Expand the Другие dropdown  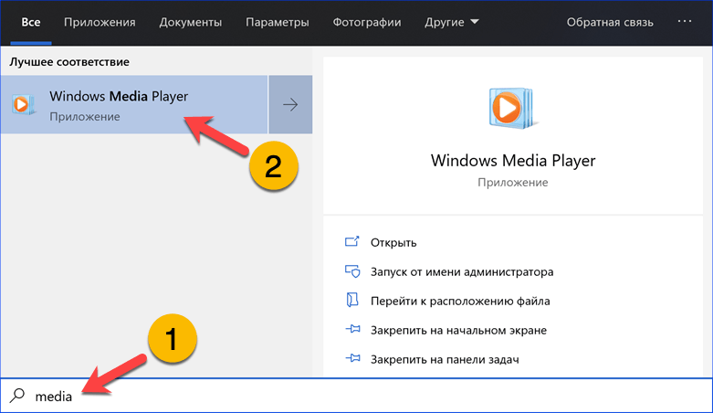coord(452,22)
